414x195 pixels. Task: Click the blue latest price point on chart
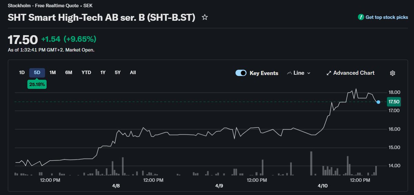point(378,102)
